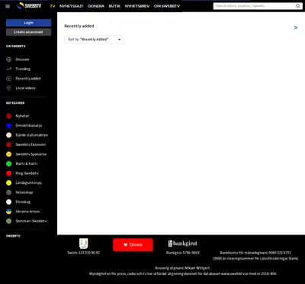The image size is (305, 284).
Task: Open the Swebbtv Spanarna category link
Action: pos(31,154)
